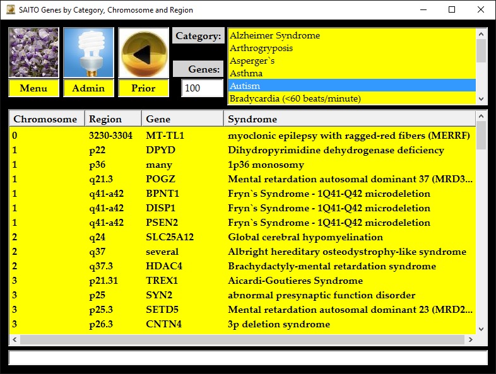Select Alzheimer Syndrome in category list
The height and width of the screenshot is (374, 496).
click(x=275, y=36)
